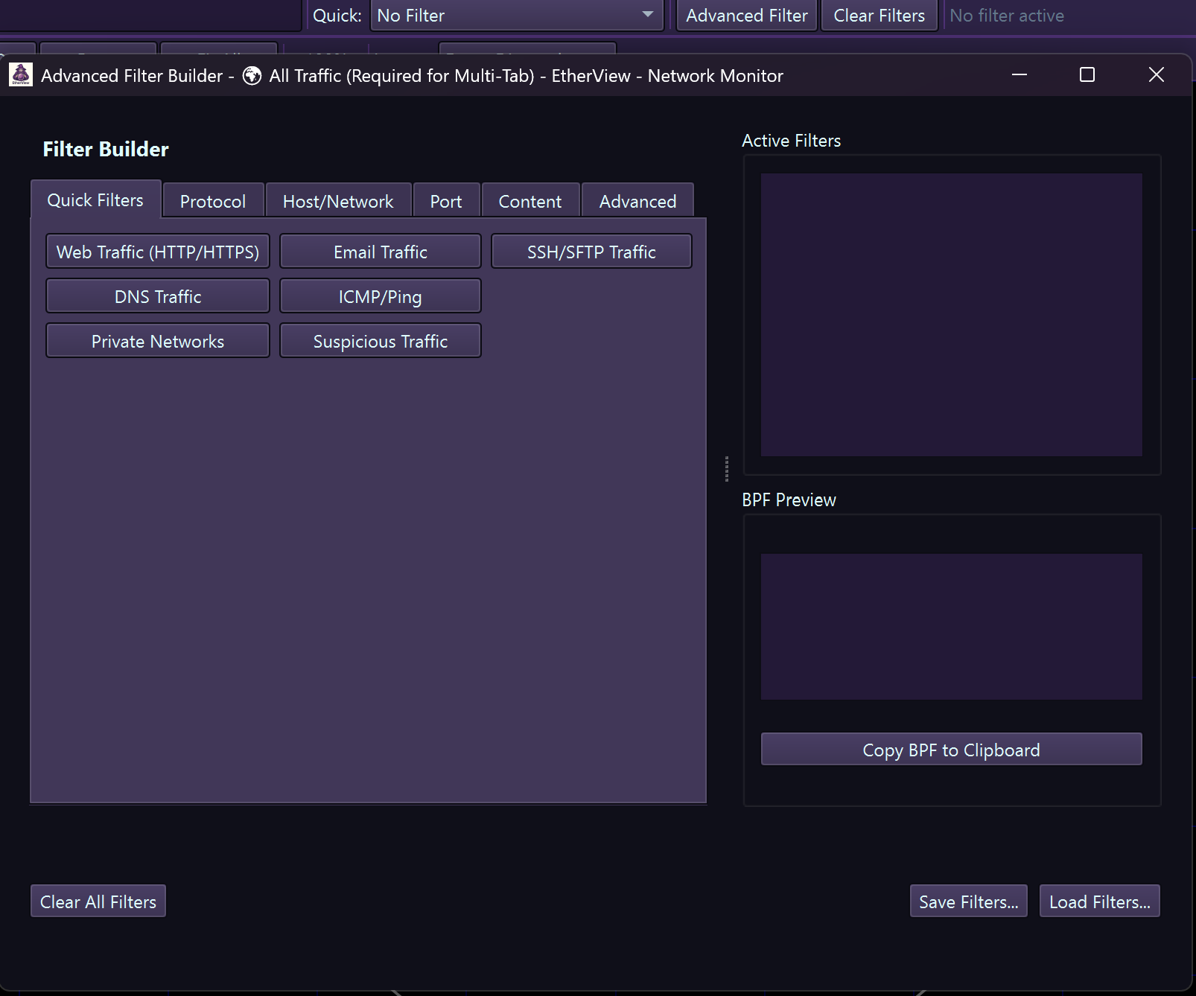This screenshot has height=996, width=1196.
Task: Open the Quick filter dropdown
Action: (516, 16)
